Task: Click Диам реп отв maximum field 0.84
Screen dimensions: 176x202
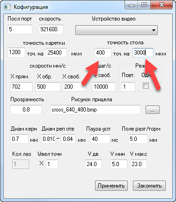Action: [68, 139]
